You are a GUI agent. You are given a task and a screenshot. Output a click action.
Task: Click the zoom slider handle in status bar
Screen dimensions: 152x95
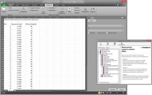[117, 93]
